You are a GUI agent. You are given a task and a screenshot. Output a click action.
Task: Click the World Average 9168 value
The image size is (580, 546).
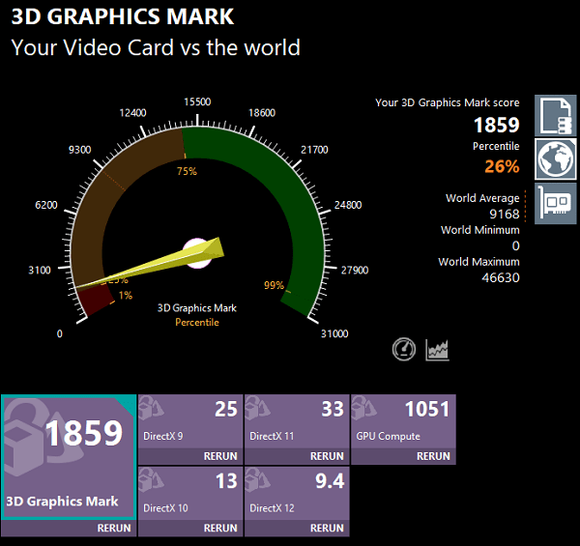[x=505, y=214]
